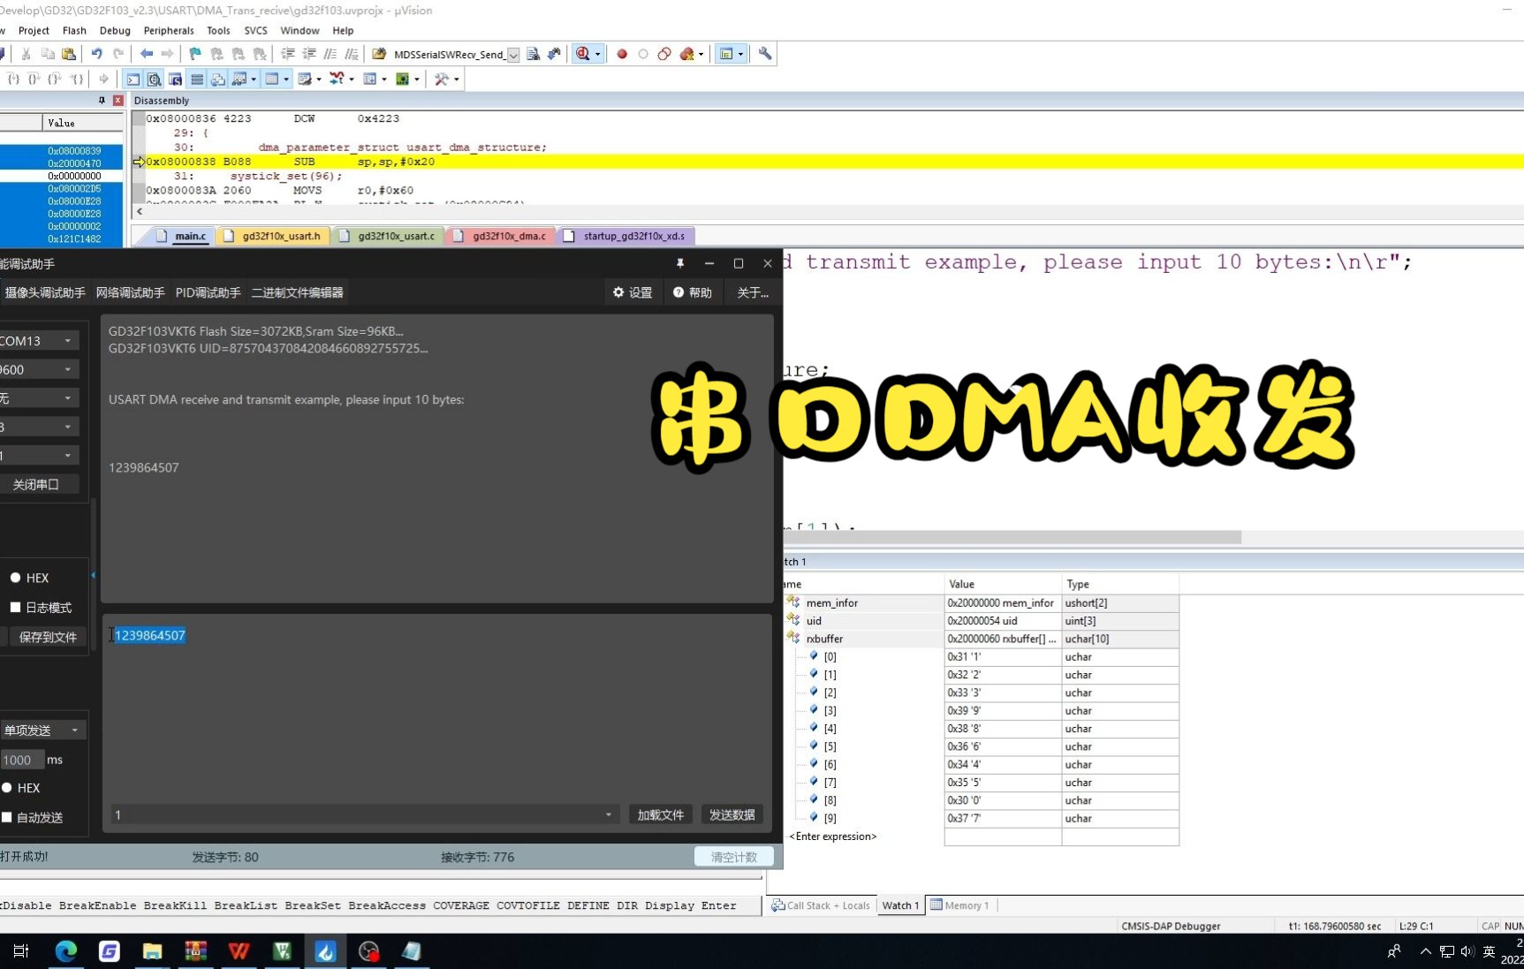Screen dimensions: 1524x969
Task: Switch to the Memory 1 tab
Action: 959,905
